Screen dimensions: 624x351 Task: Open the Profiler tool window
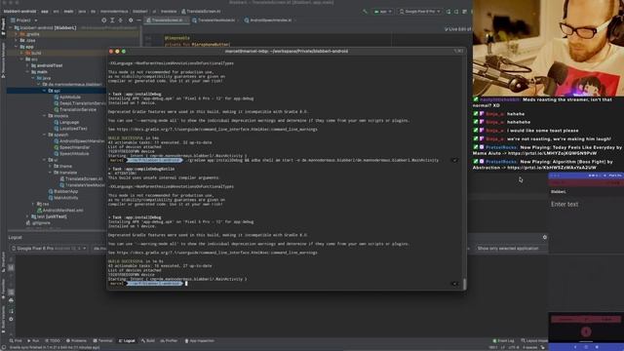pos(169,340)
